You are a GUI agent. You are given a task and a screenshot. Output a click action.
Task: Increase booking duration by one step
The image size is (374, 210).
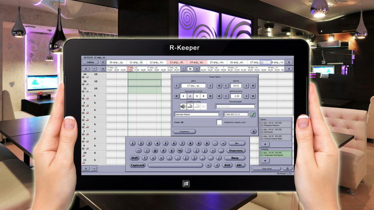point(246,96)
